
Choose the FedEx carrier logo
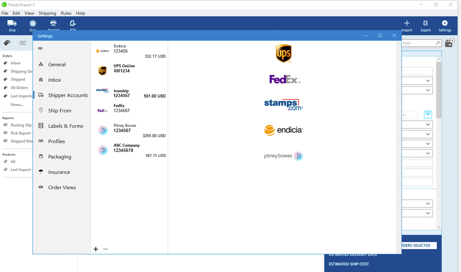click(x=285, y=79)
